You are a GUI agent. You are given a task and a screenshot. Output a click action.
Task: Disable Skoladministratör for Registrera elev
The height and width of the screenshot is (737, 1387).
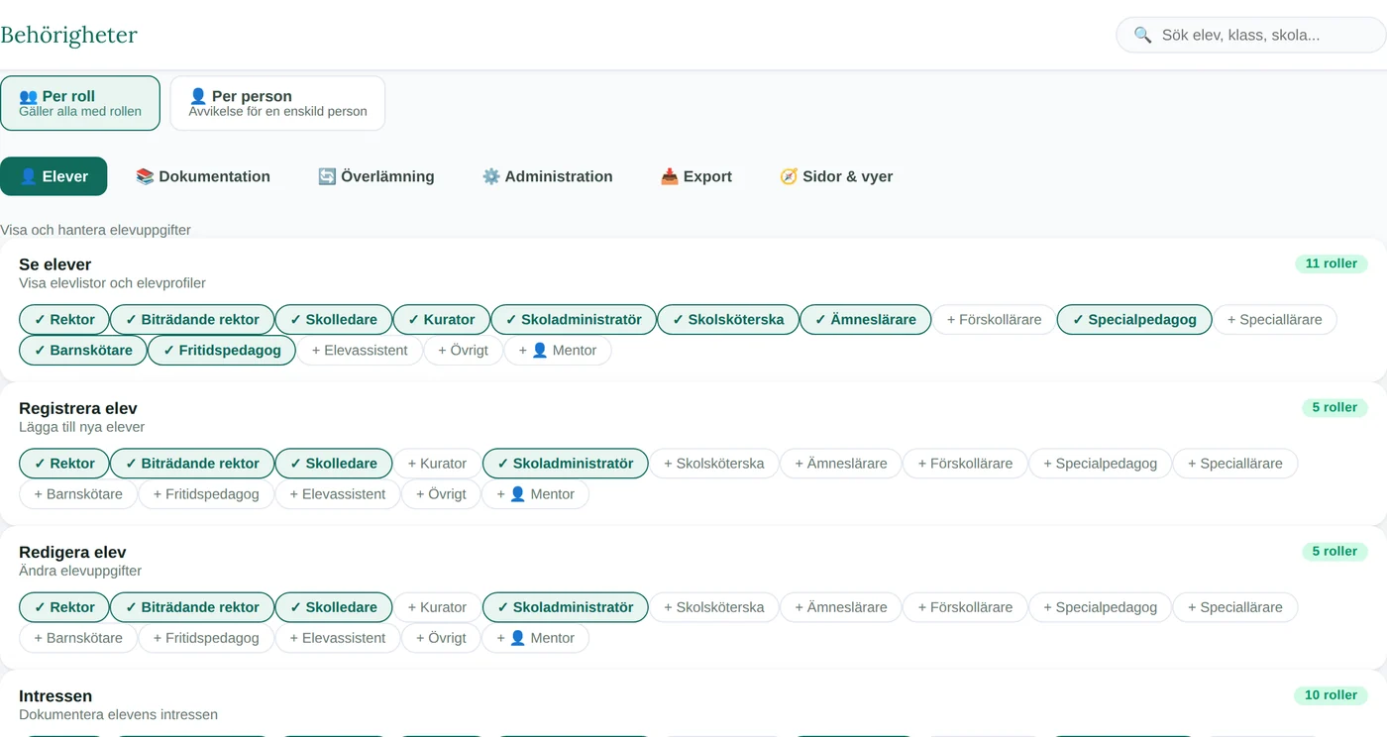coord(565,463)
